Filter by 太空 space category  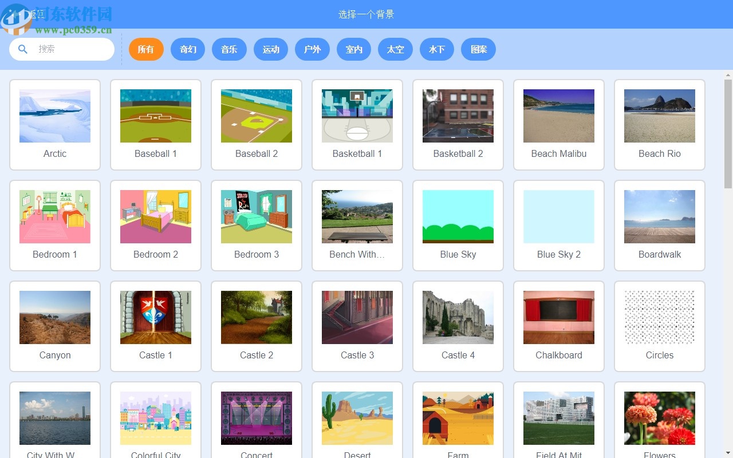click(x=395, y=49)
